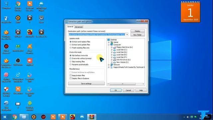Click the Display button
Image resolution: width=213 pixels, height=120 pixels.
(x=137, y=31)
